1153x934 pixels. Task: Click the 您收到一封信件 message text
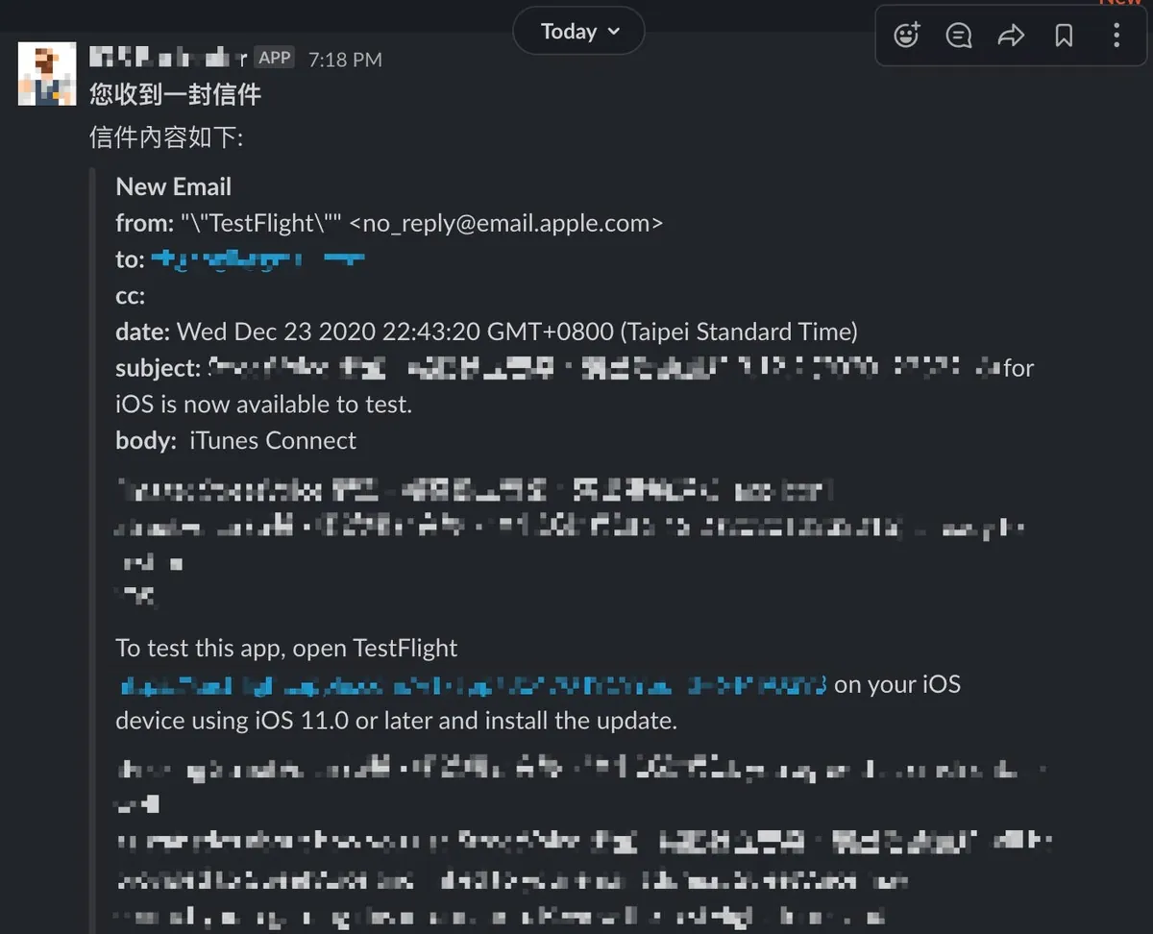point(175,94)
